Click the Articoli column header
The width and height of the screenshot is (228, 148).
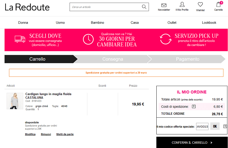(x=11, y=86)
